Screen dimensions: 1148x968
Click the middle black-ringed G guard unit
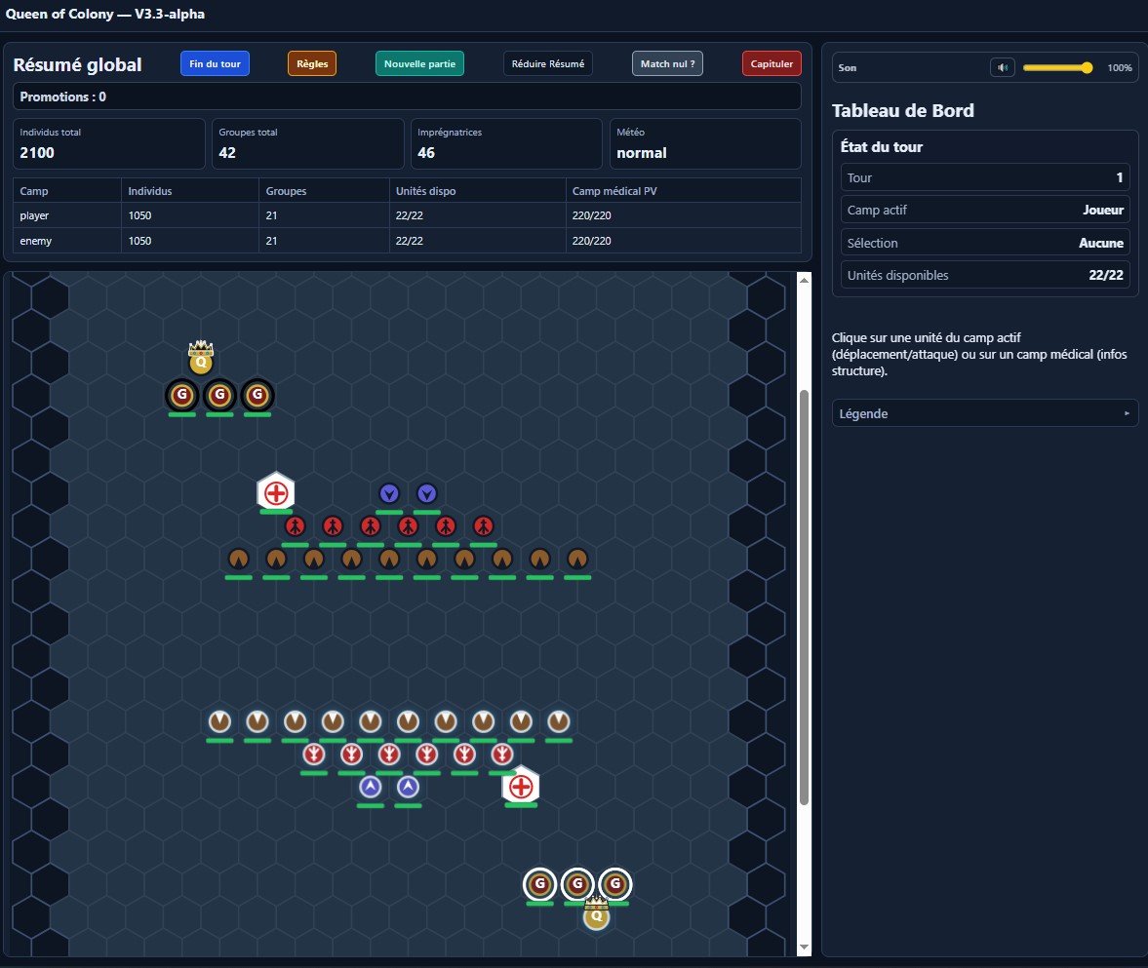click(x=219, y=396)
